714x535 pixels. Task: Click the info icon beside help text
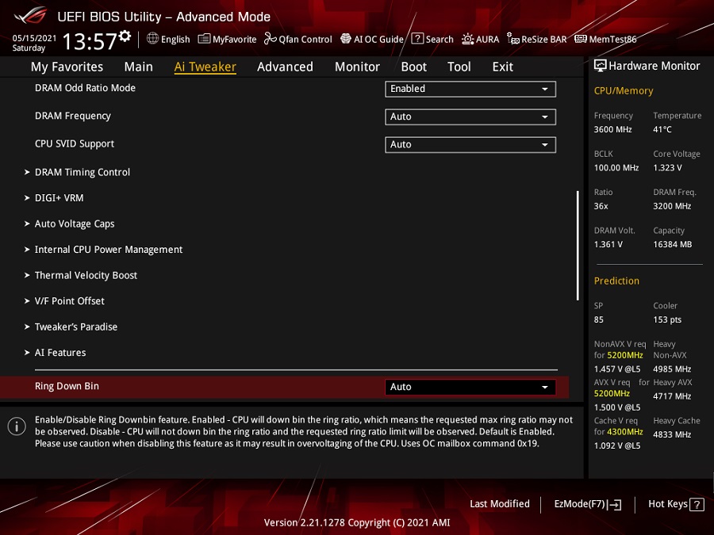click(17, 426)
